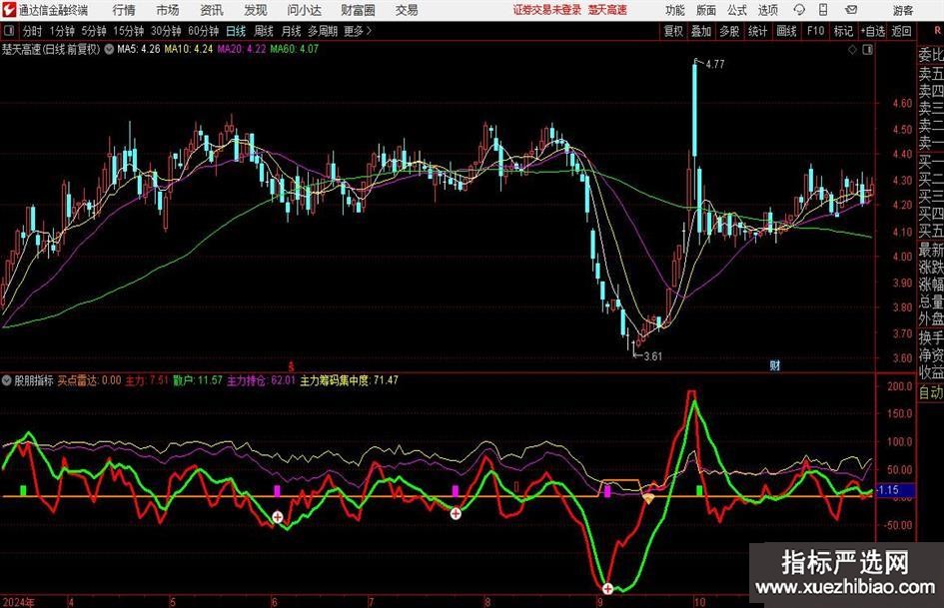Click the 标记 mark button

point(843,31)
